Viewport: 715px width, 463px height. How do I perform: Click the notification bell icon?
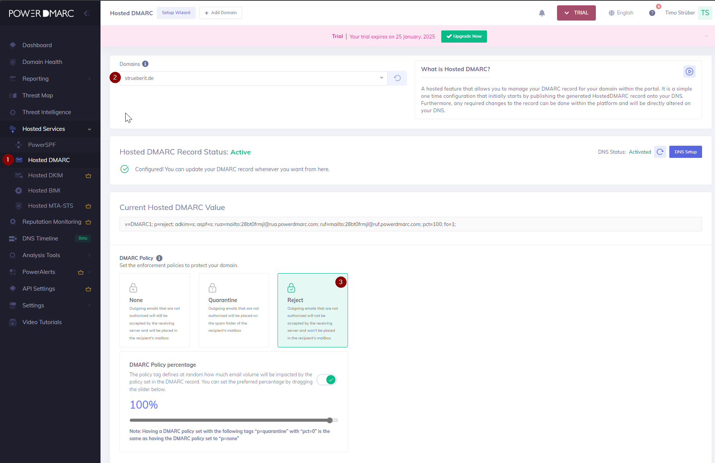[x=542, y=13]
